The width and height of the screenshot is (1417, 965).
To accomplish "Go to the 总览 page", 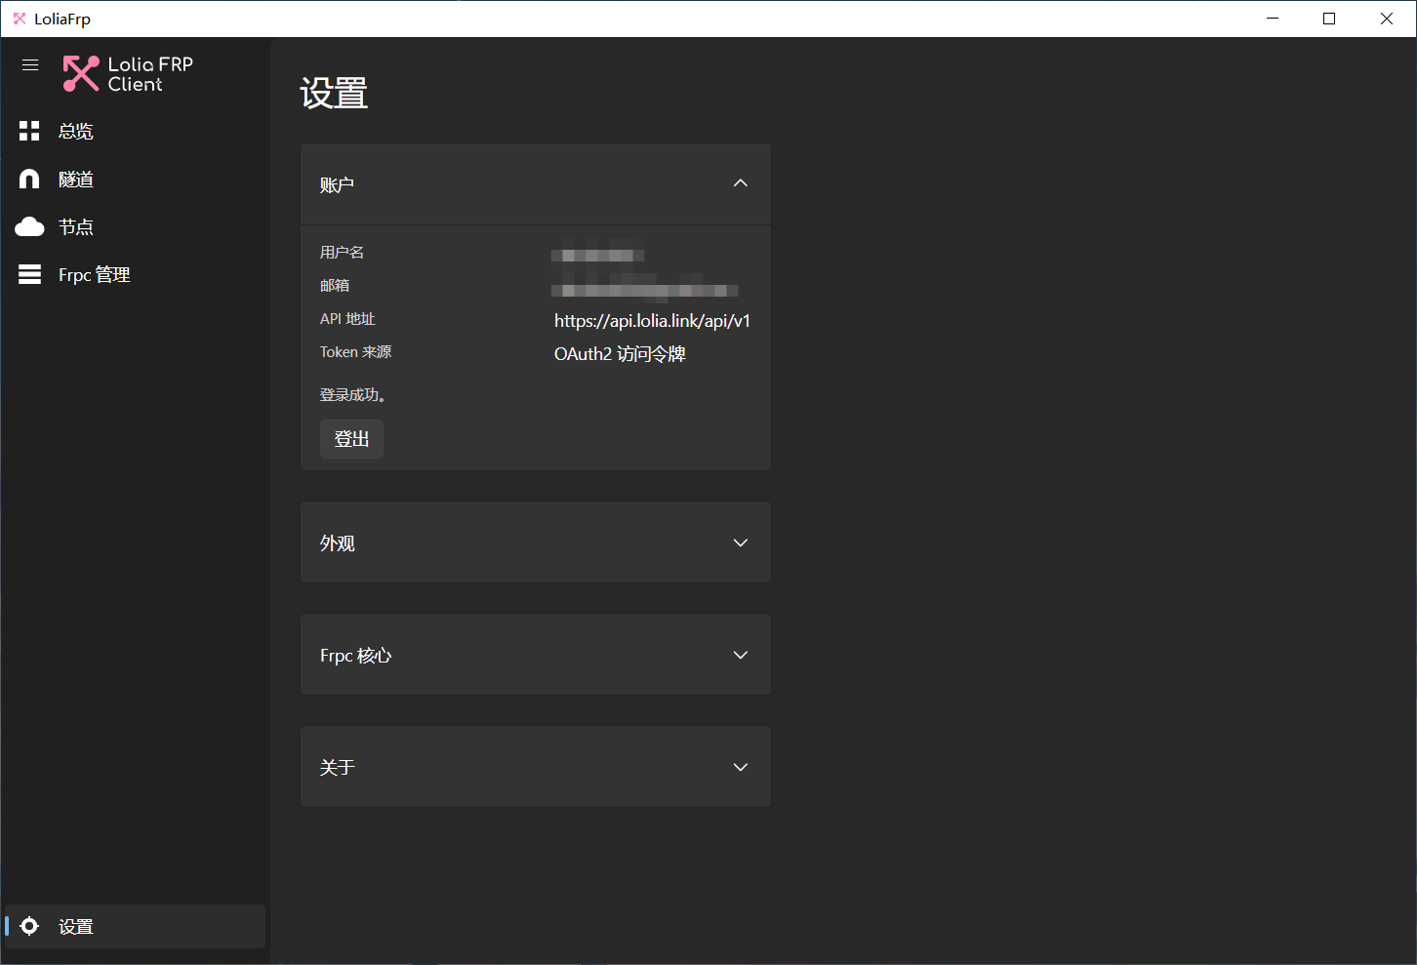I will (x=135, y=131).
